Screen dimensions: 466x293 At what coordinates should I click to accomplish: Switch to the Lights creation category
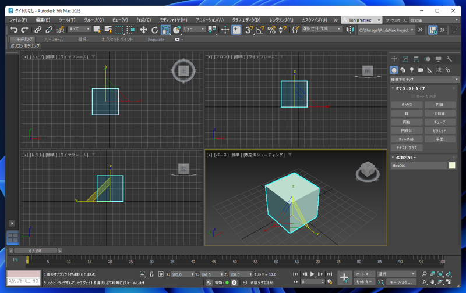point(411,70)
